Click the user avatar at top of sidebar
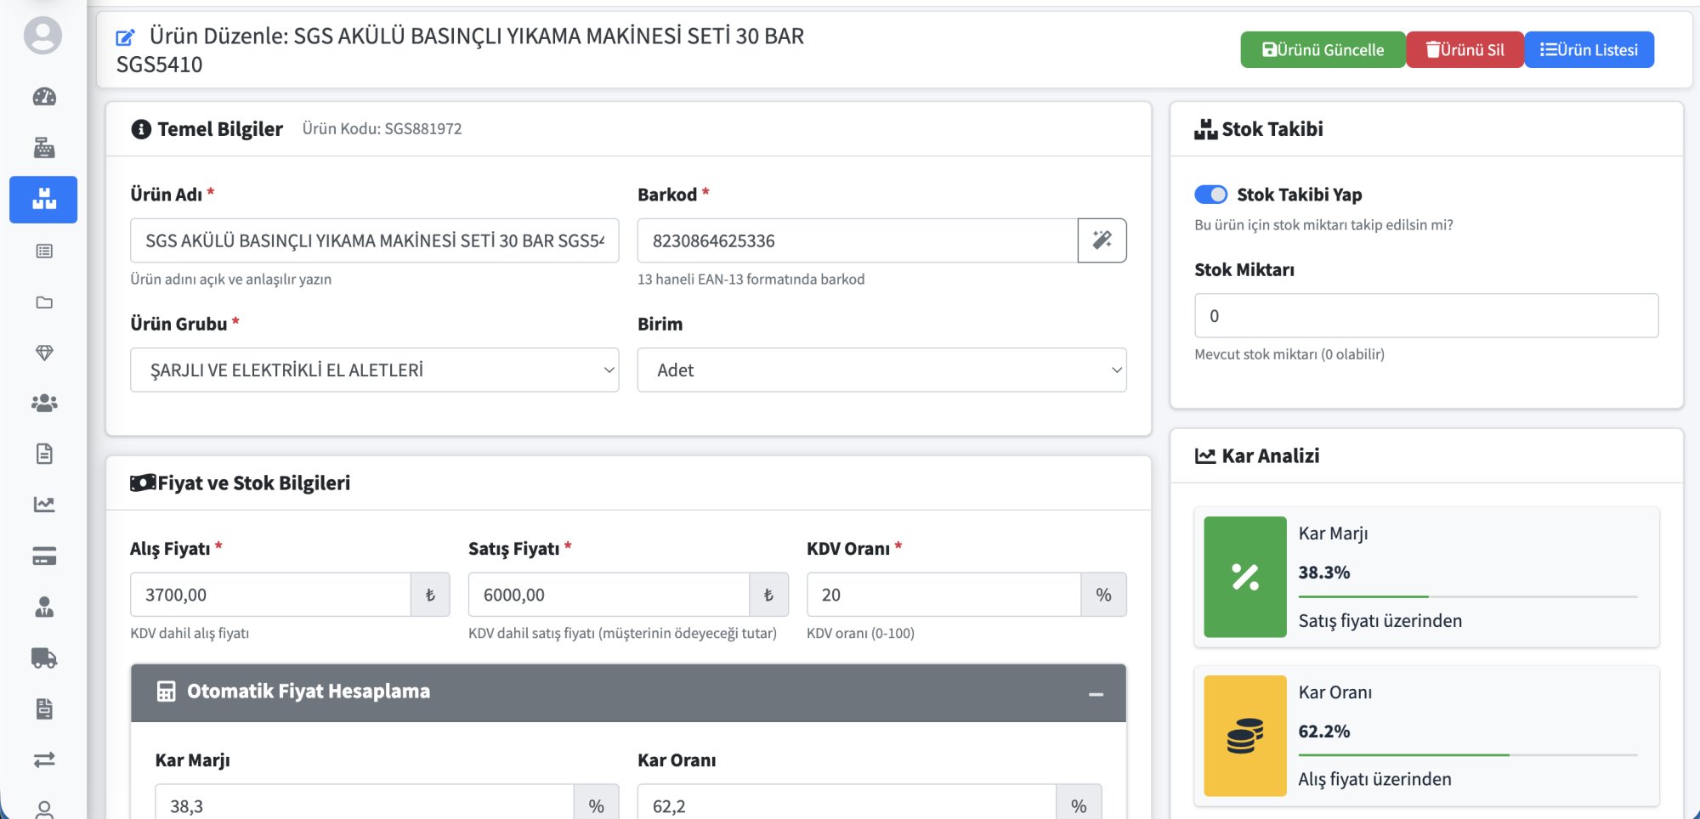Viewport: 1700px width, 819px height. 43,36
